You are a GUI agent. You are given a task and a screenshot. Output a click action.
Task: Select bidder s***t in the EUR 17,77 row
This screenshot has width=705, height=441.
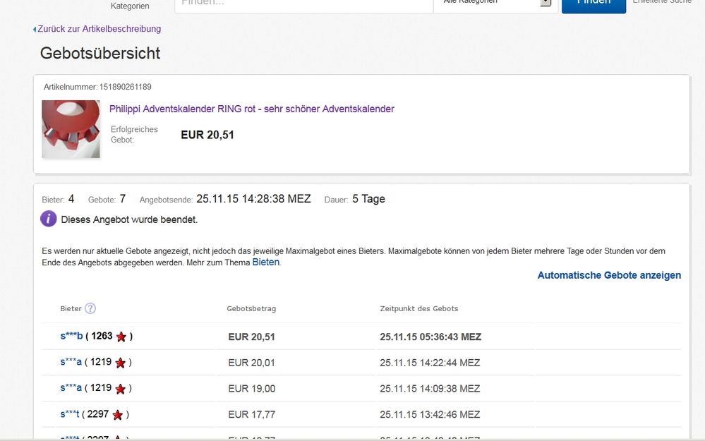click(70, 415)
